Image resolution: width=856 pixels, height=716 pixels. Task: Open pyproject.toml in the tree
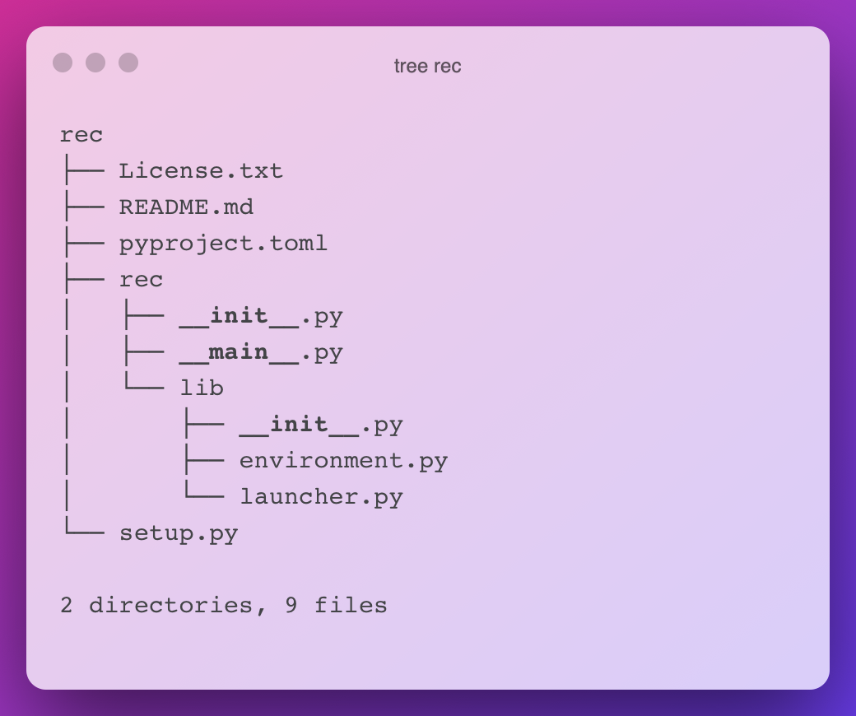[x=223, y=244]
